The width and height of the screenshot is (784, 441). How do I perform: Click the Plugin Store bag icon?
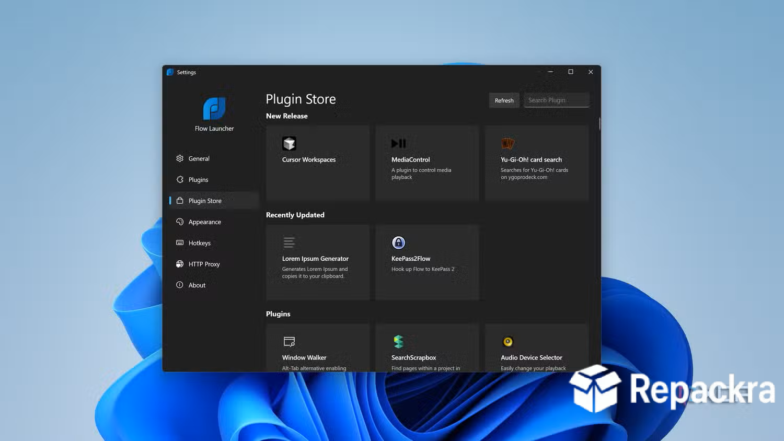[x=180, y=201]
